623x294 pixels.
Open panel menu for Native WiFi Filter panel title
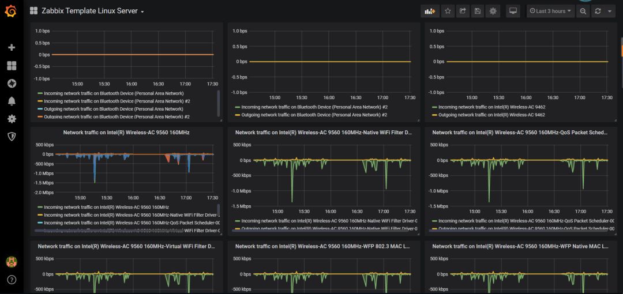pos(324,133)
